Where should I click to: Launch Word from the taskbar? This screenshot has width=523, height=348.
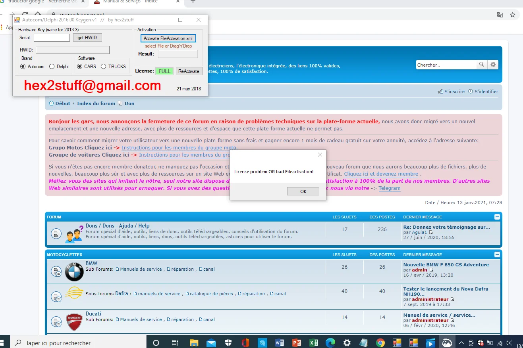point(280,343)
